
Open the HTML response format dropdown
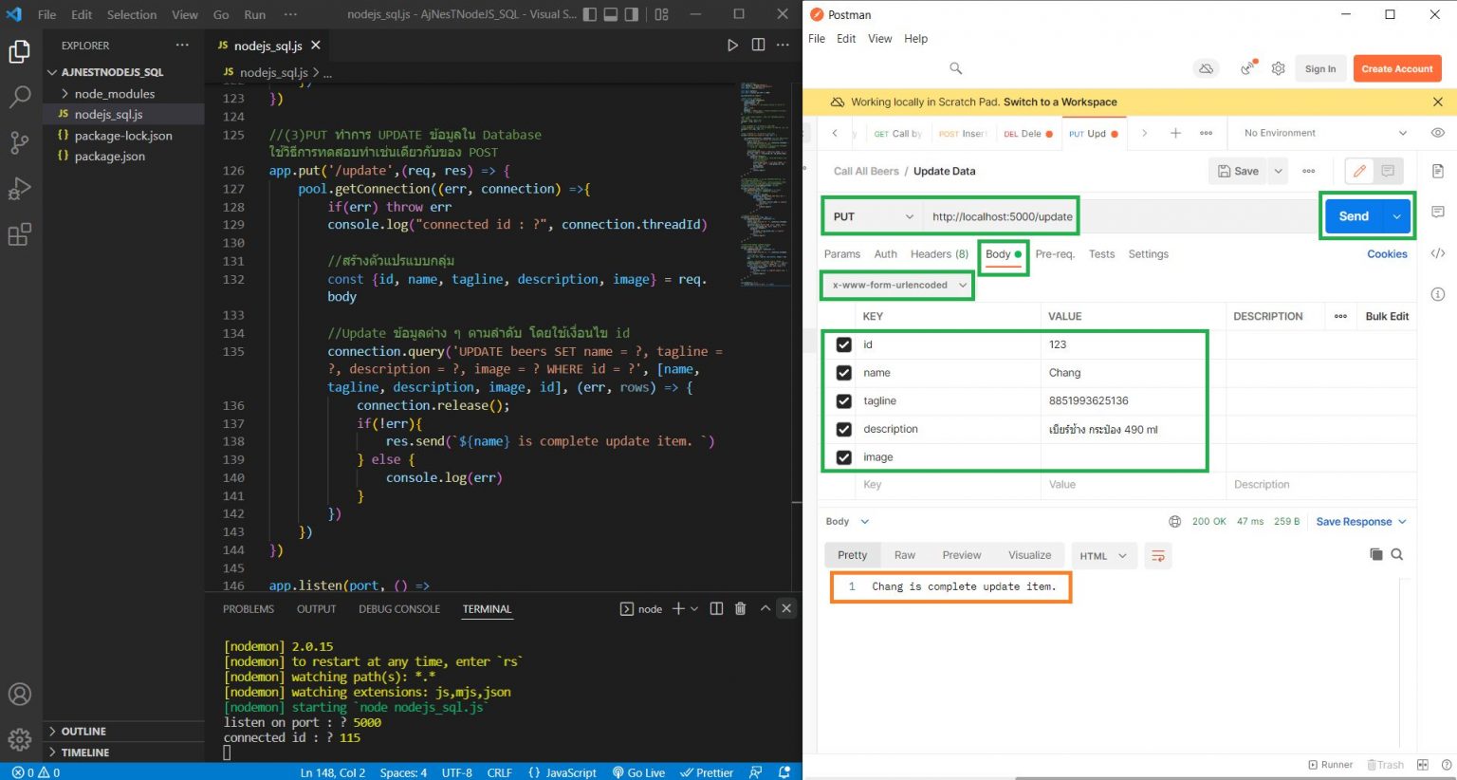(1103, 555)
